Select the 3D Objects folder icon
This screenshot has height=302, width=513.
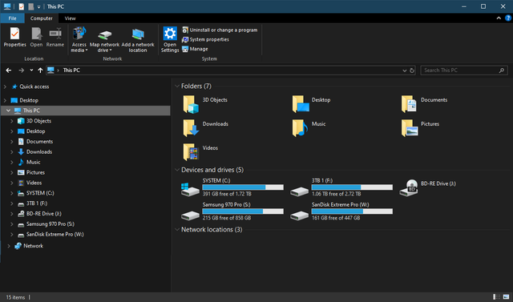(191, 104)
